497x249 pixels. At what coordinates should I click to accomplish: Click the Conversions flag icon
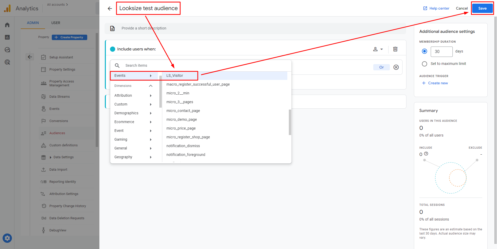[x=43, y=121]
